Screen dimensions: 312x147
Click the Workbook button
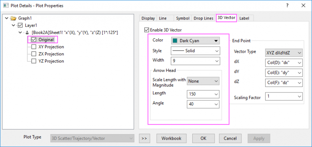[171, 138]
